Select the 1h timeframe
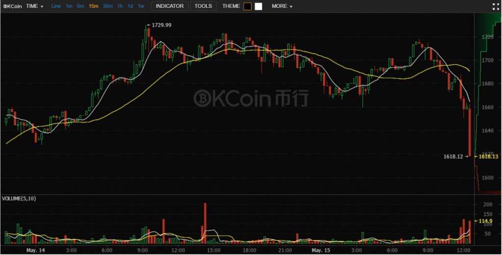 click(x=120, y=6)
